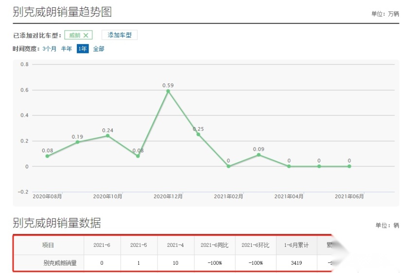This screenshot has width=414, height=273.
Task: Click the 0.25 data point
Action: pyautogui.click(x=198, y=134)
